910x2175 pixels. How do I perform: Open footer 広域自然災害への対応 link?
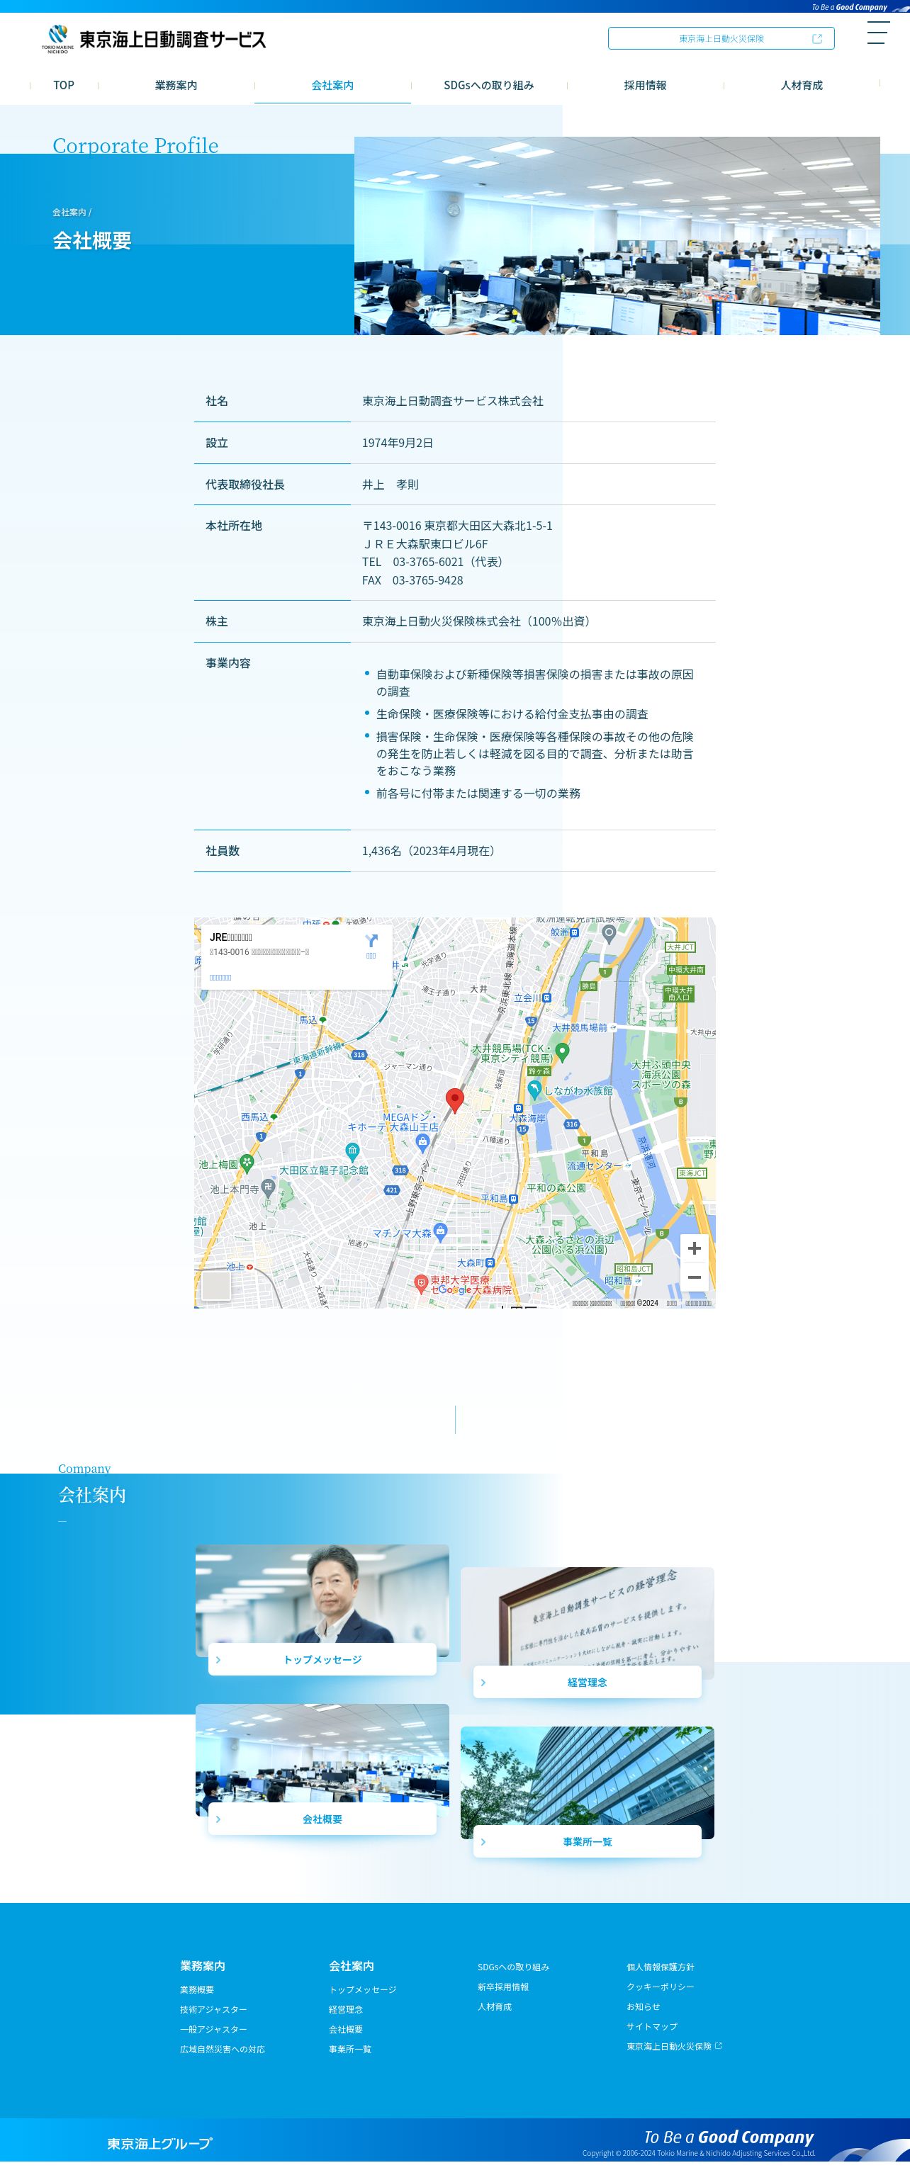coord(223,2050)
